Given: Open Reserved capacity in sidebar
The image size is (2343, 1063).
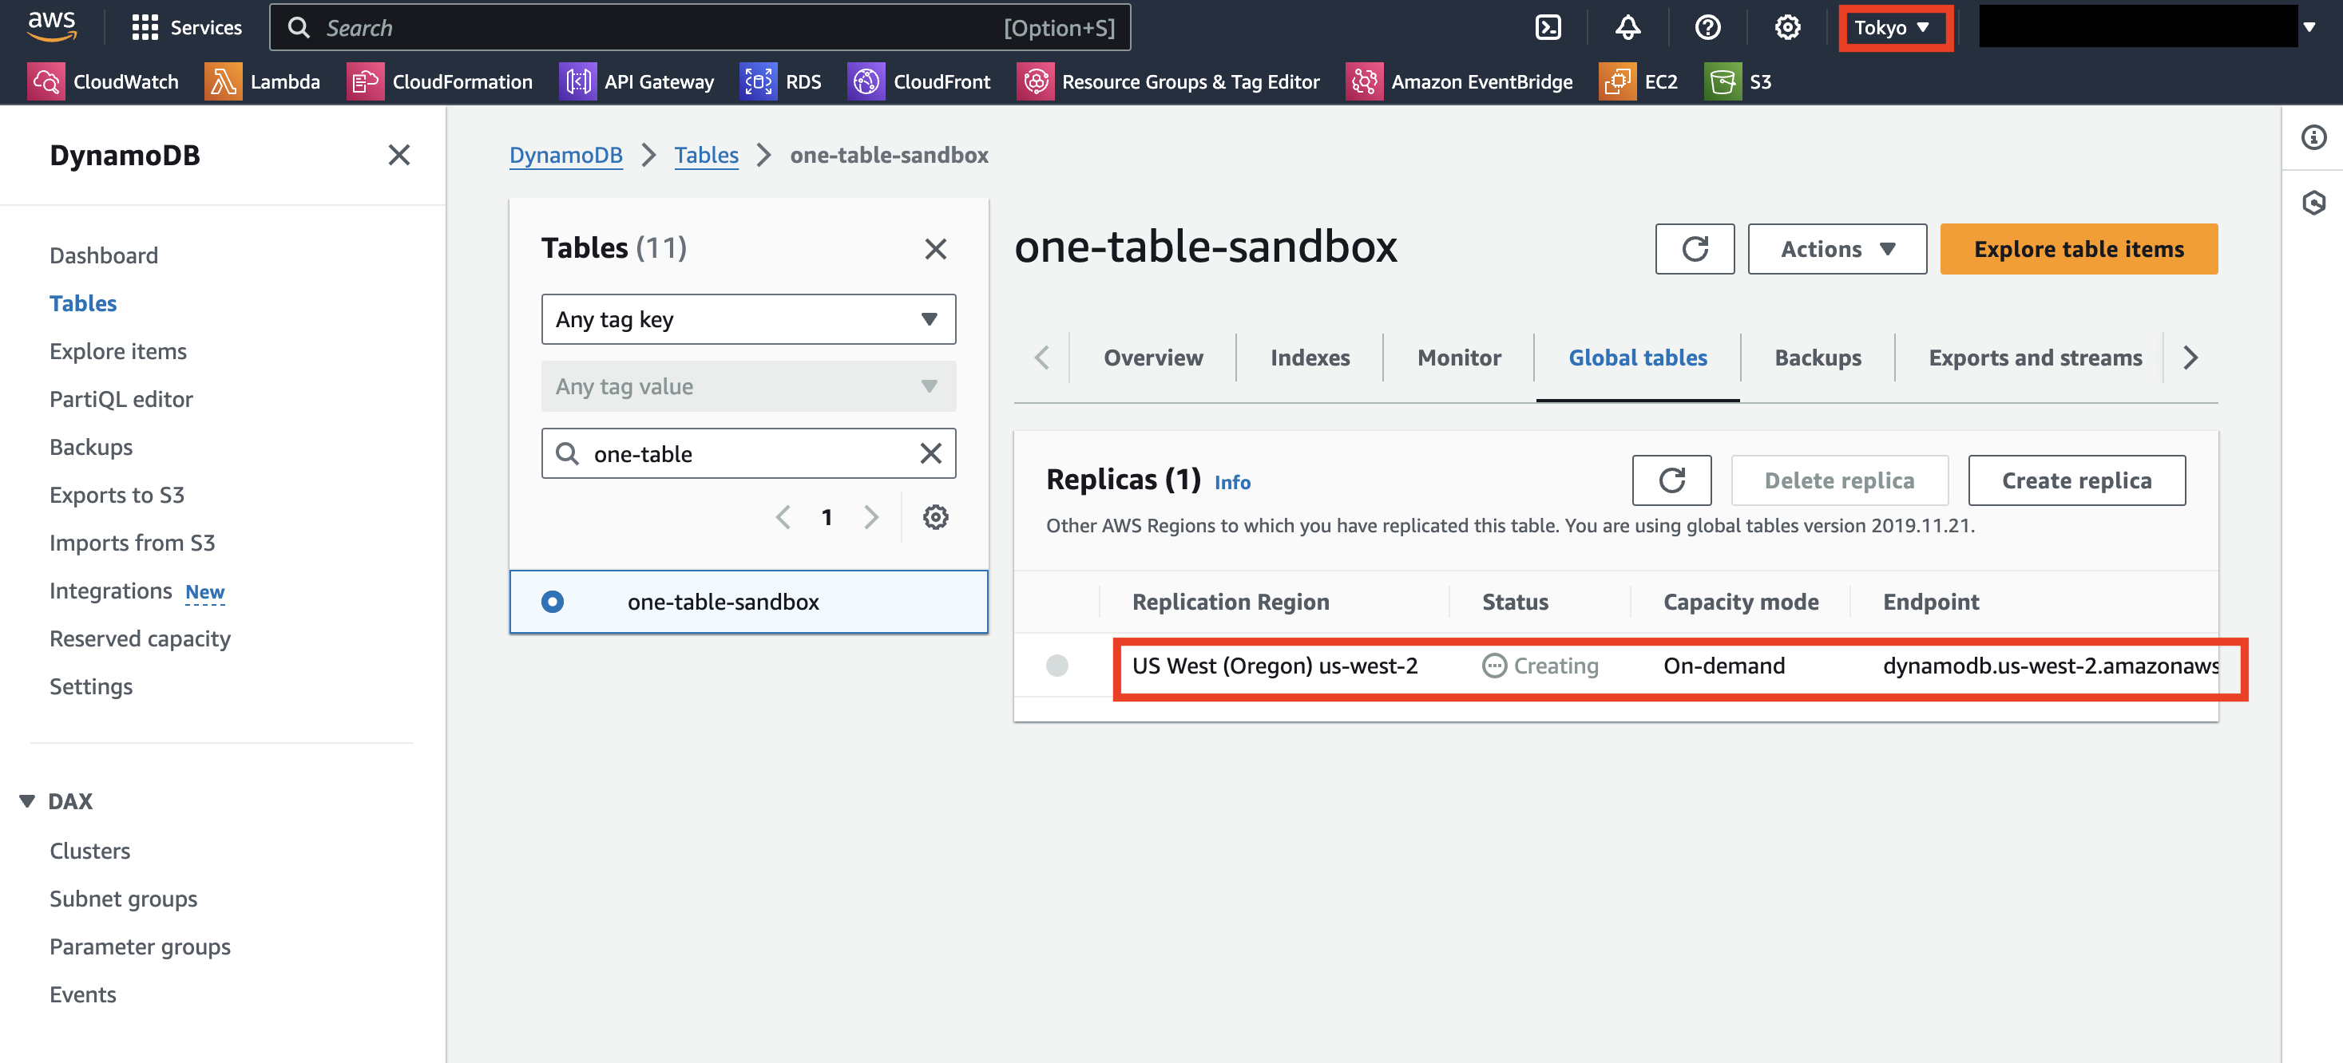Looking at the screenshot, I should [x=140, y=638].
